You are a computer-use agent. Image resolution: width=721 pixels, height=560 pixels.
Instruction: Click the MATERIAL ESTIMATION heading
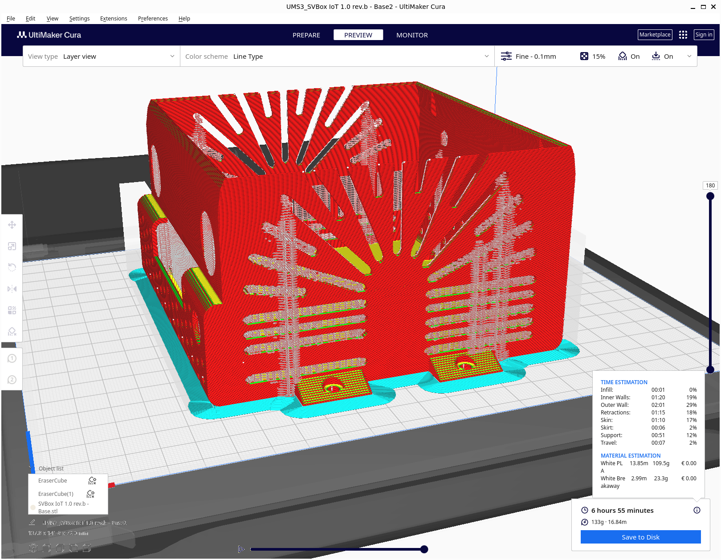631,456
